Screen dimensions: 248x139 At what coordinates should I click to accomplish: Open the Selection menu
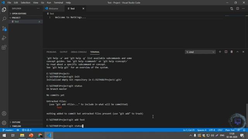coord(25,3)
